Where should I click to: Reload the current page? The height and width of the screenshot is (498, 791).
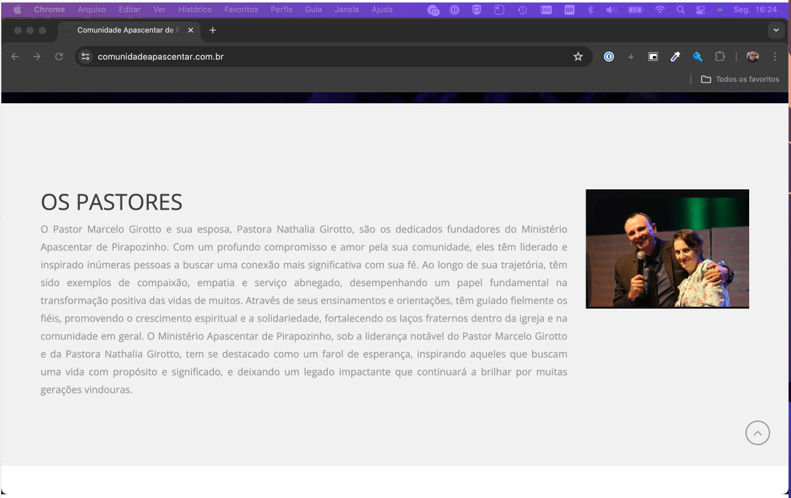coord(59,57)
